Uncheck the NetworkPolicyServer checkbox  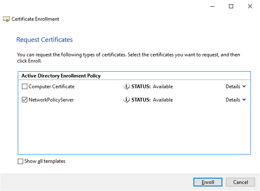(x=24, y=100)
